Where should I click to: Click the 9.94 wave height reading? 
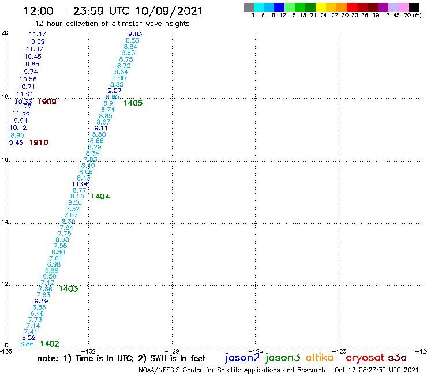click(21, 121)
